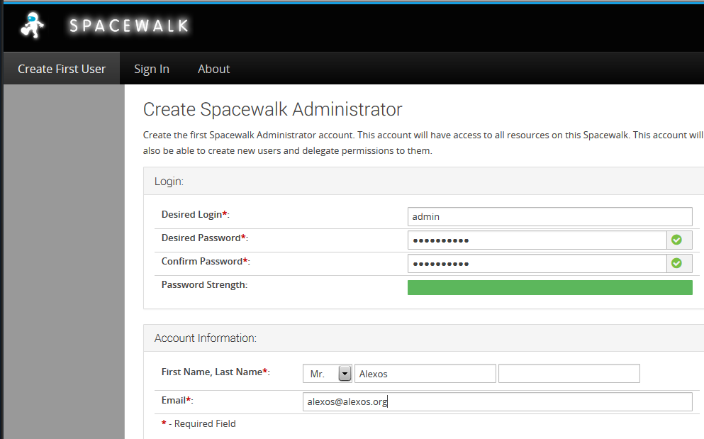This screenshot has width=704, height=439.
Task: Click the First Name, Last Name label
Action: [216, 372]
